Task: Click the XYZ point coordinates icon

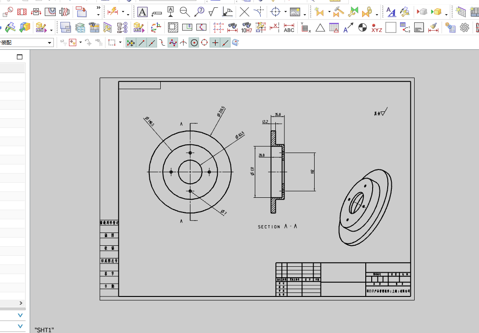Action: pos(376,28)
